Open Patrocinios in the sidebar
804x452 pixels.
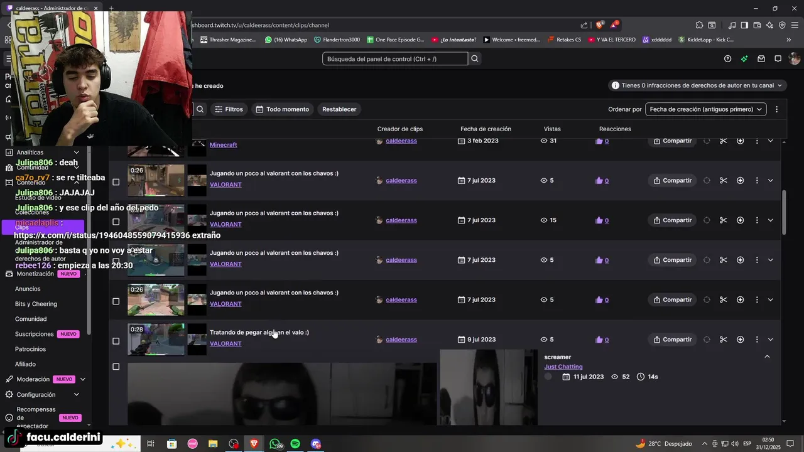(30, 349)
